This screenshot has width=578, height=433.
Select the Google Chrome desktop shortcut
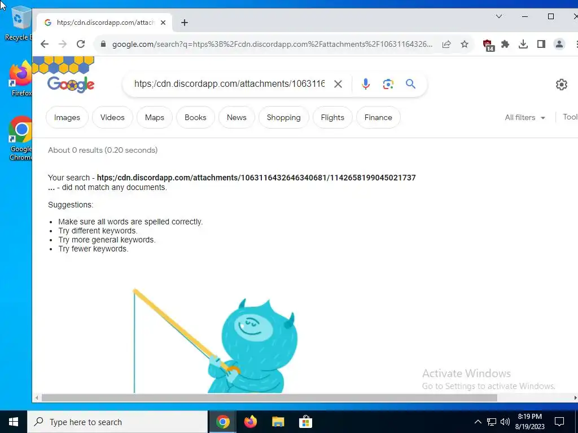(20, 139)
